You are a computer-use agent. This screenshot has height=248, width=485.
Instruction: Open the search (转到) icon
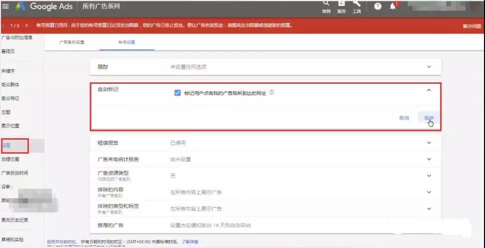(326, 6)
